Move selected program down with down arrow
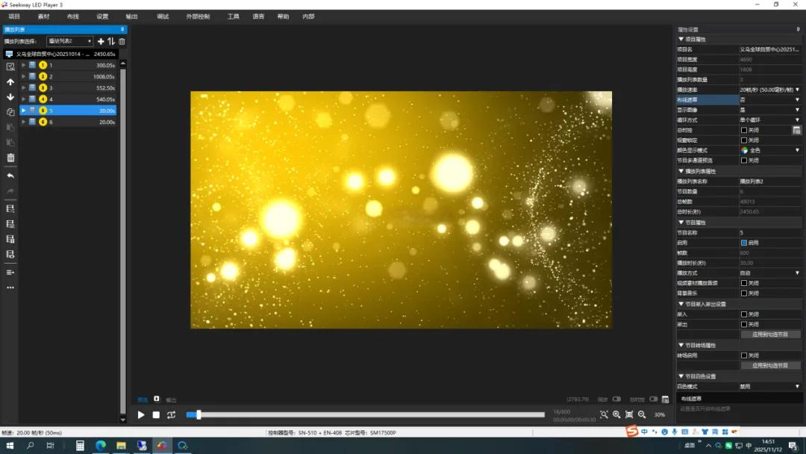Viewport: 806px width, 454px height. coord(10,96)
